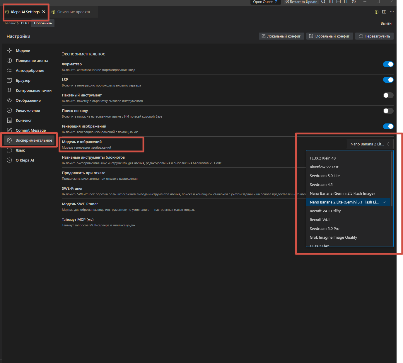This screenshot has width=403, height=363.
Task: Choose Grok Imagine Image Quality option
Action: pos(349,237)
